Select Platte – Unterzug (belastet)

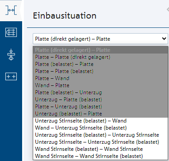click(100, 107)
